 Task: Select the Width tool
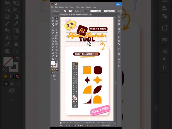coord(53,38)
